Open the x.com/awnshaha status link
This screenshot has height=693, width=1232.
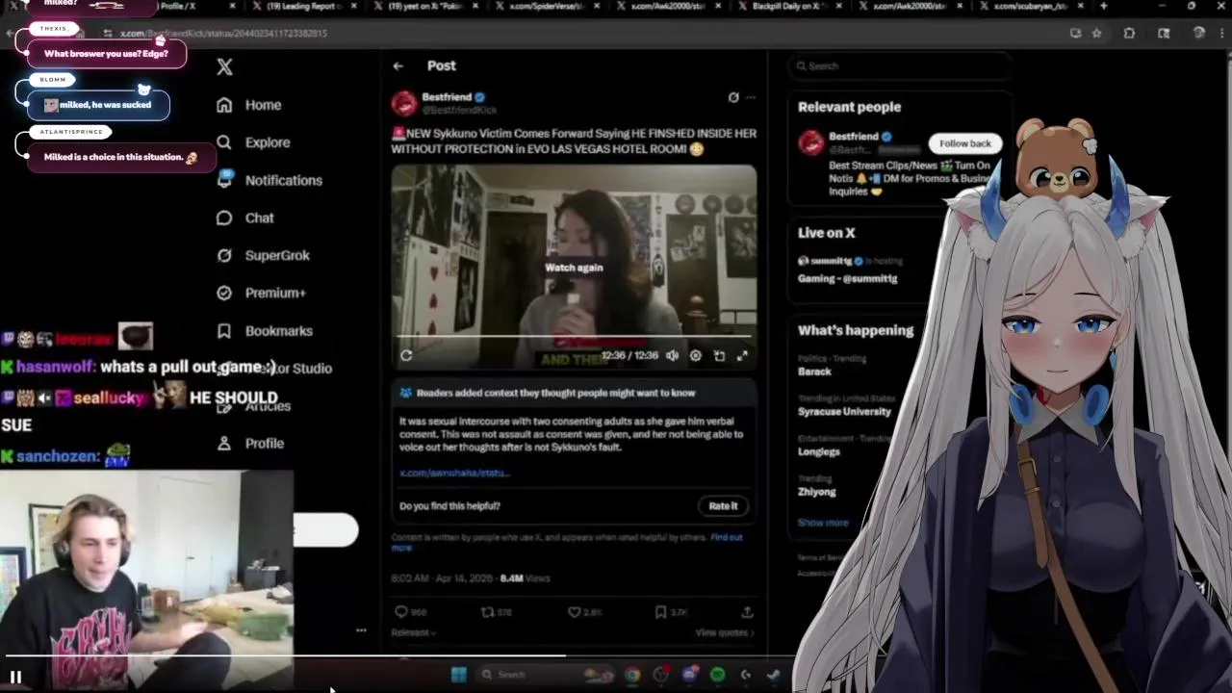tap(454, 473)
